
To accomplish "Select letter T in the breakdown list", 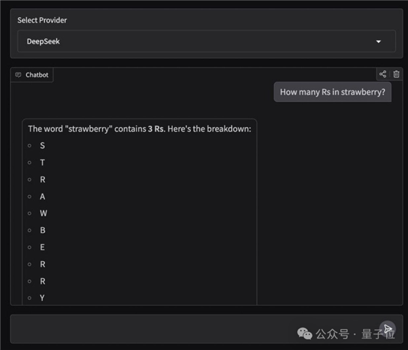I will (42, 162).
